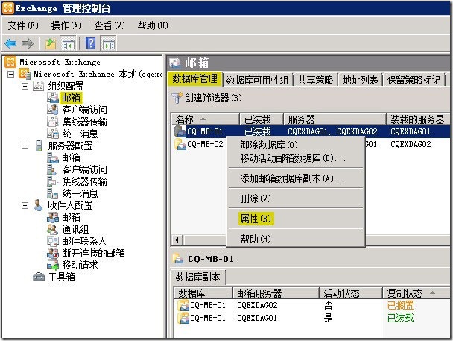Sort by the 活动状态 column header
This screenshot has width=453, height=341.
click(351, 293)
